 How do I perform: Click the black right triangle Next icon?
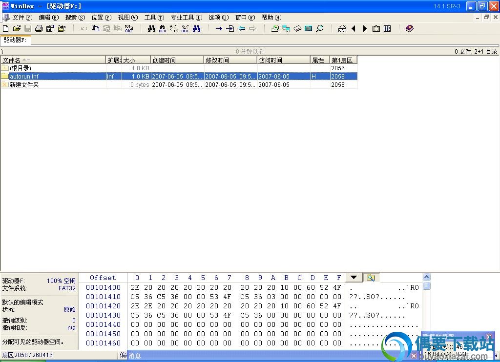pyautogui.click(x=365, y=29)
